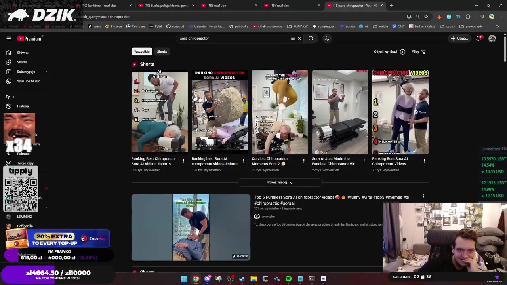Open Steam from the taskbar
Screen dimensions: 507x285
tap(242, 279)
